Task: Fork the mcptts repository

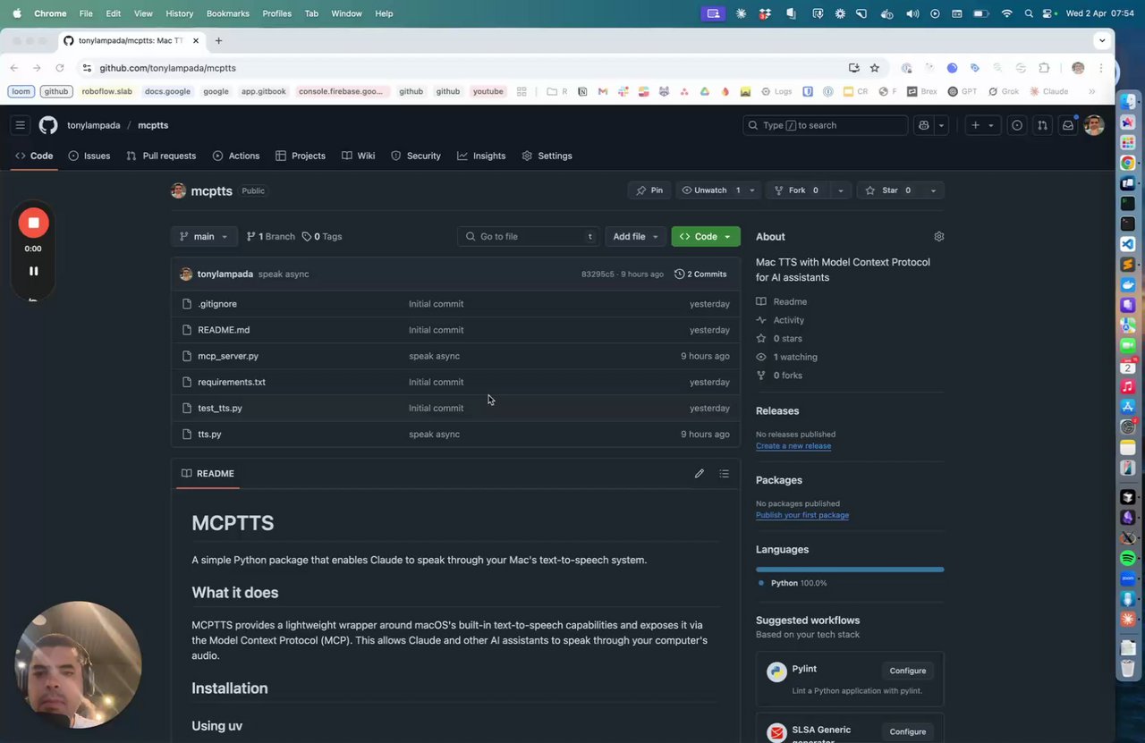Action: coord(798,190)
